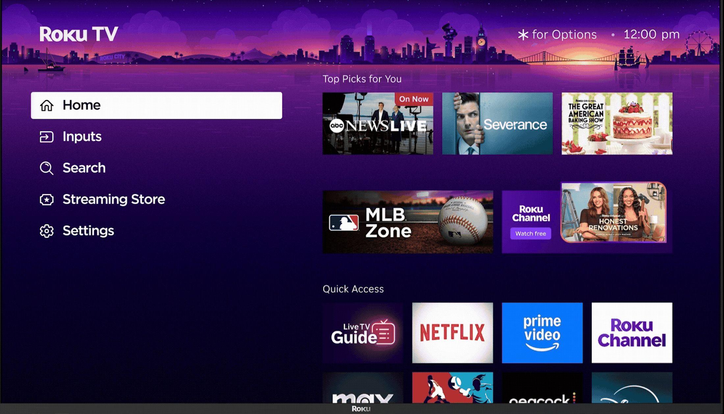The image size is (724, 414).
Task: Launch the Roku Channel app tile in Quick Access
Action: [x=632, y=333]
